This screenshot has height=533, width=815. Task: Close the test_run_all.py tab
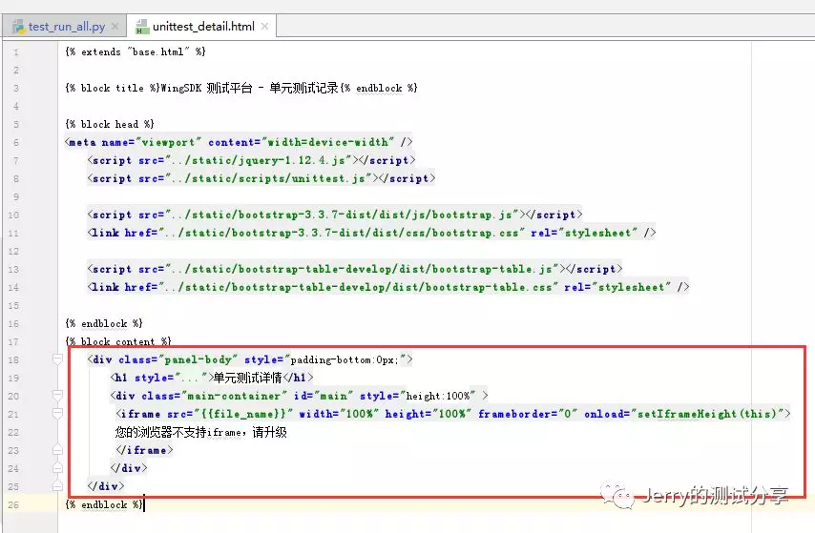click(115, 27)
